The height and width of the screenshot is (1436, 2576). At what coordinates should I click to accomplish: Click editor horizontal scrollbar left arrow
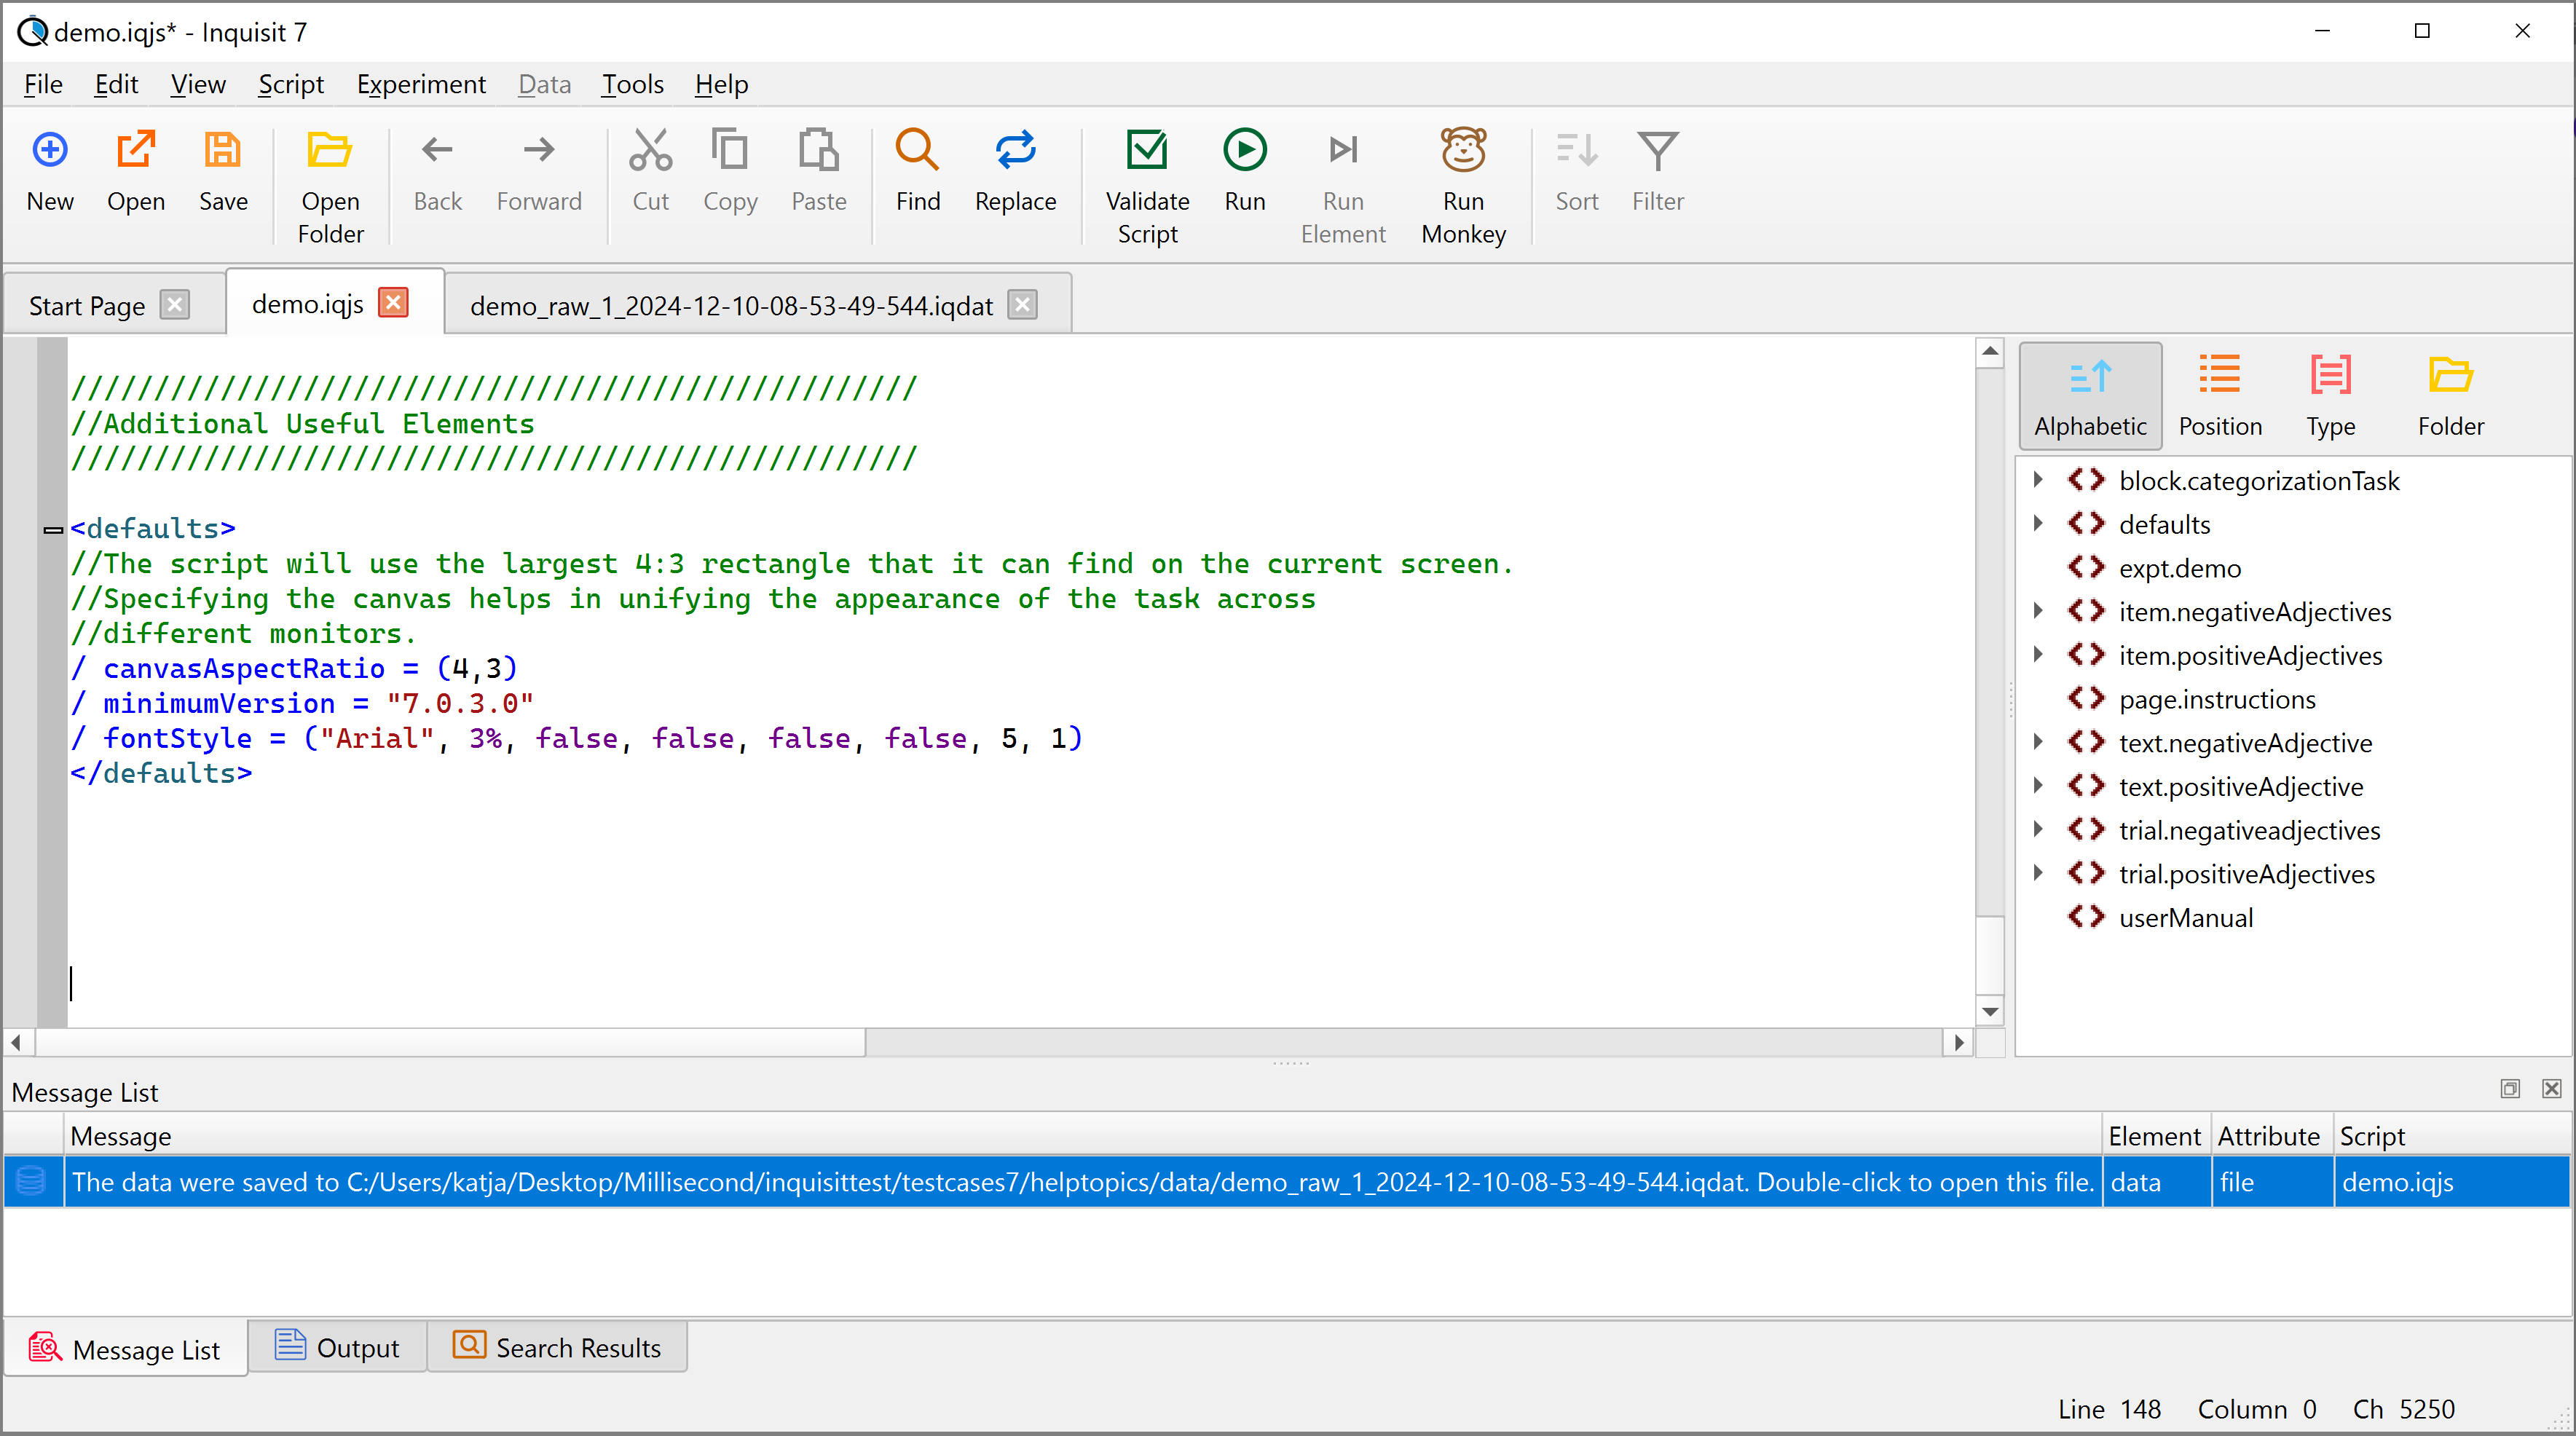(x=17, y=1042)
